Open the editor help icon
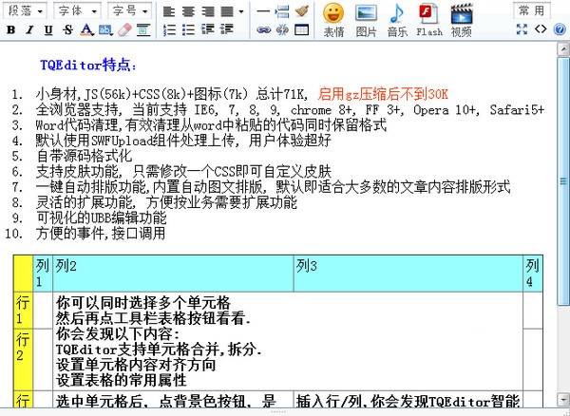The image size is (570, 416). 560,29
